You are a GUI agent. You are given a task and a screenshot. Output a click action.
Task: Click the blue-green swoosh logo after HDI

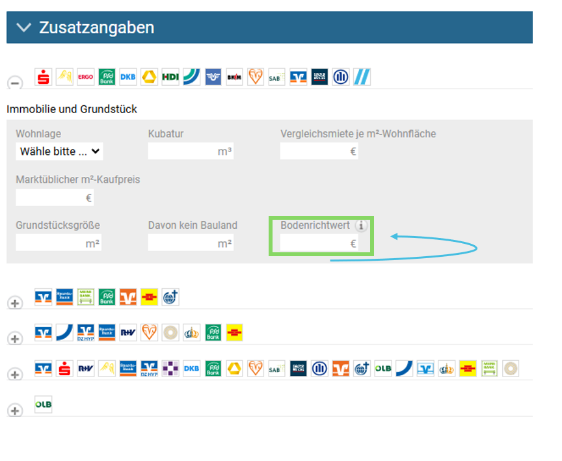point(191,77)
